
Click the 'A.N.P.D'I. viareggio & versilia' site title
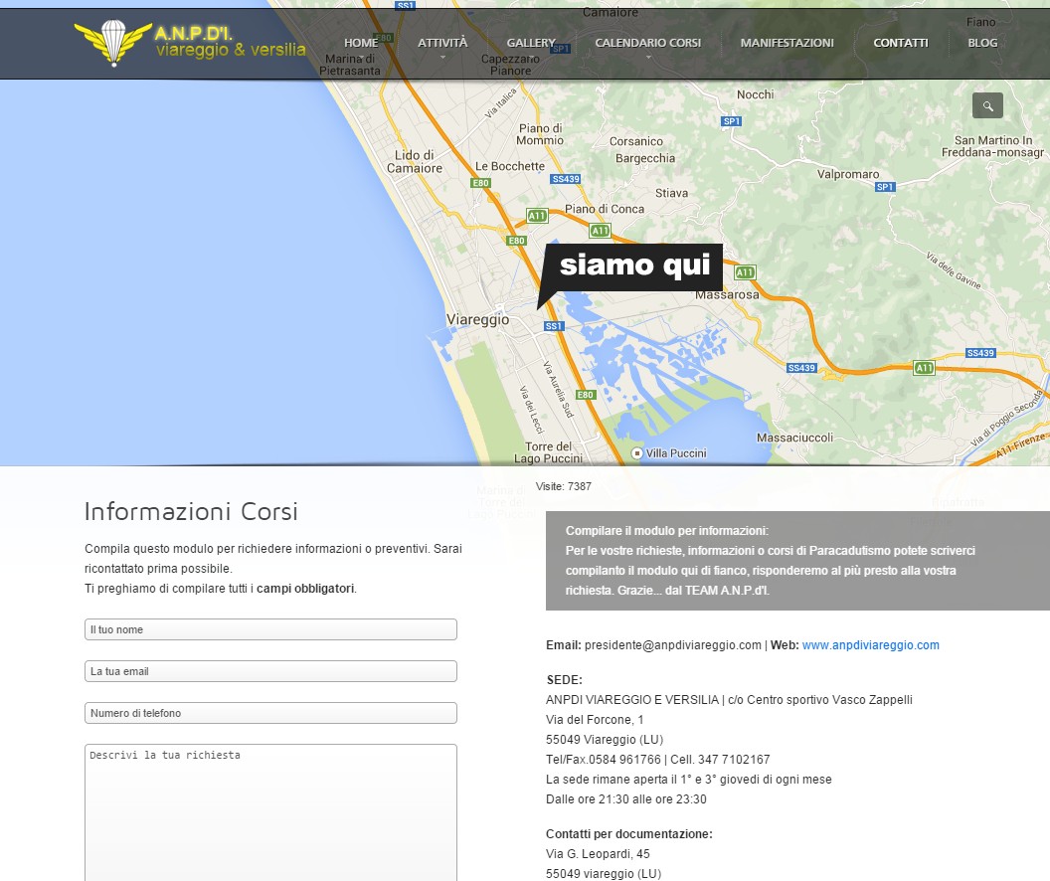(231, 42)
